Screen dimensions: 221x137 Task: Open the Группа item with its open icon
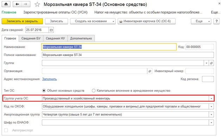click(x=211, y=63)
